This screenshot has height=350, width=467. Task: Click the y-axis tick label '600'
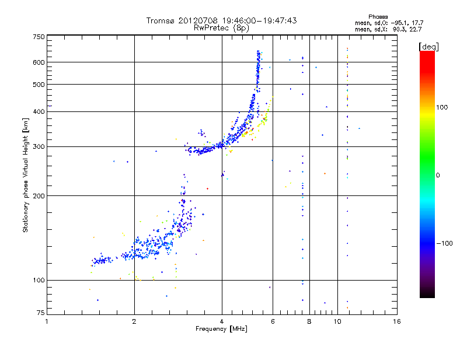pos(39,62)
